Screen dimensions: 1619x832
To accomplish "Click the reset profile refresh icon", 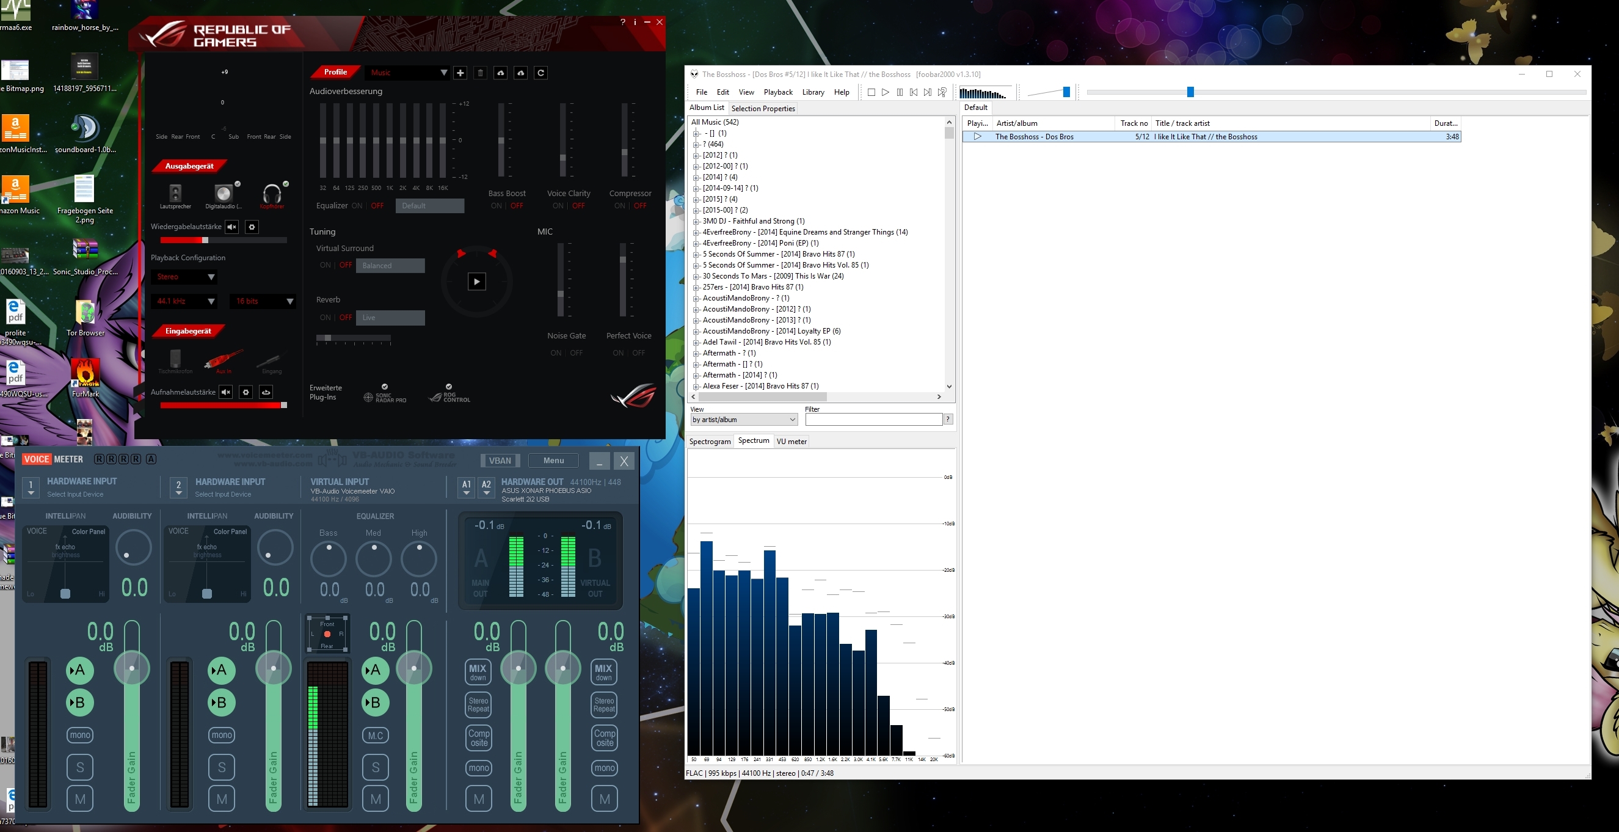I will (540, 73).
